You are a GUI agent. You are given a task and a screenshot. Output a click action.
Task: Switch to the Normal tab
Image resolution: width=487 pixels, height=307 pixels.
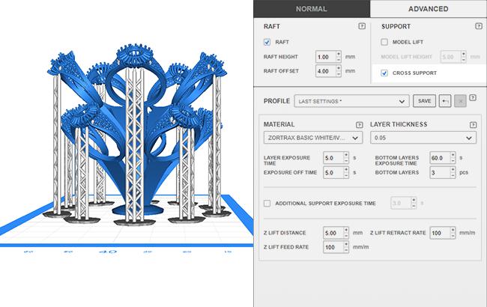311,9
